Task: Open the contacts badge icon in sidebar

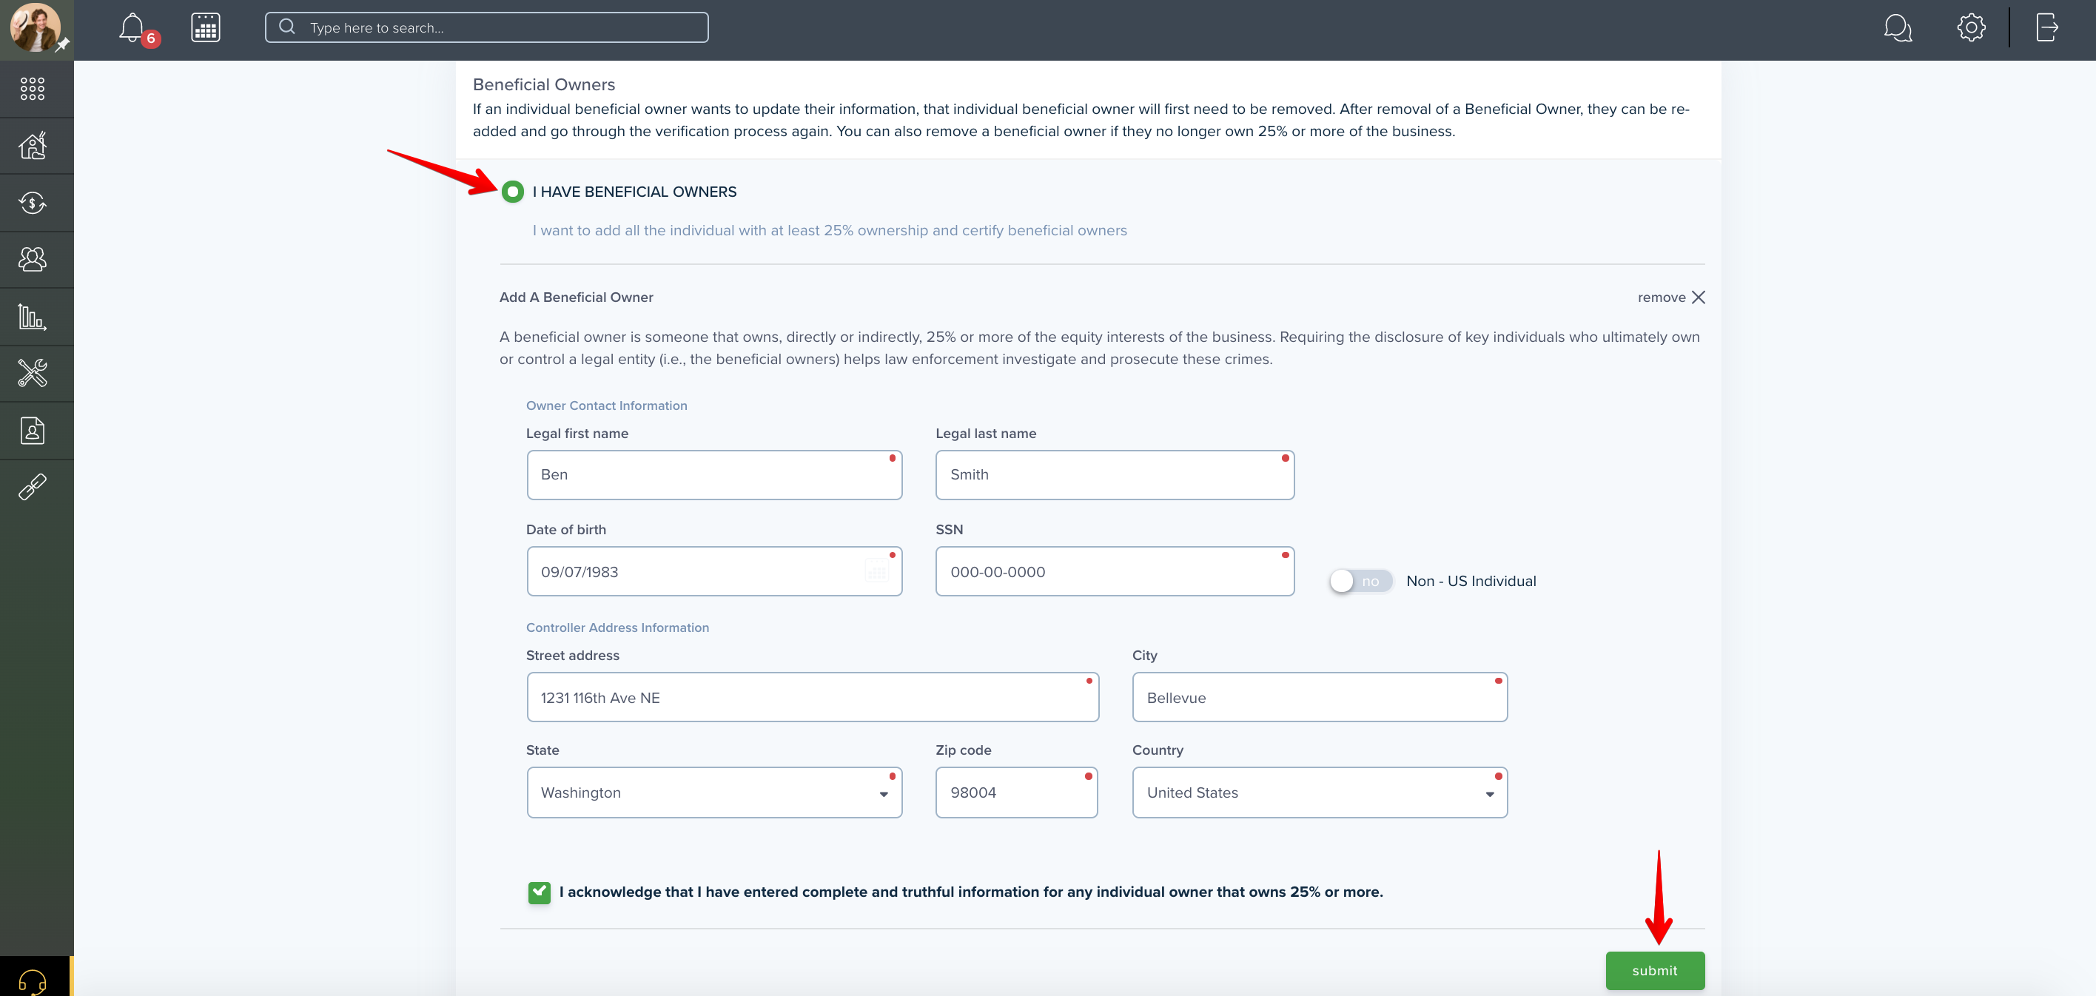Action: coord(33,431)
